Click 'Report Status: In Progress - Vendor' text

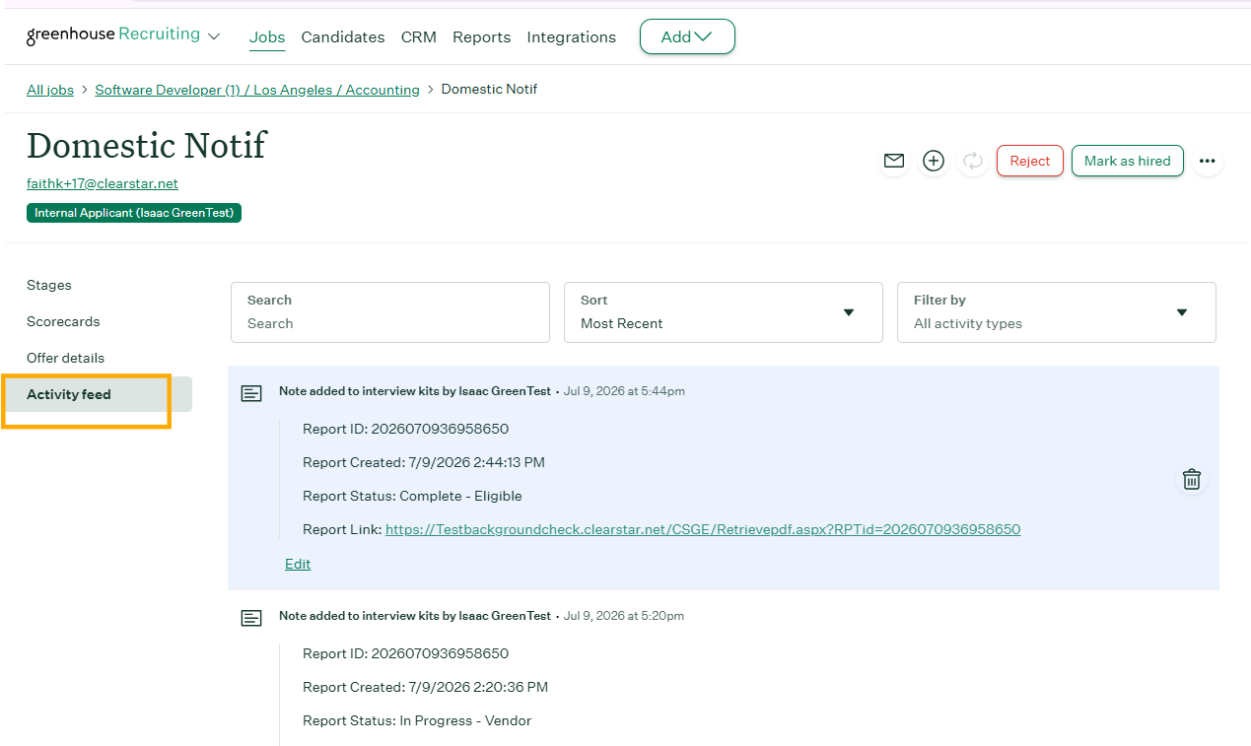tap(417, 720)
